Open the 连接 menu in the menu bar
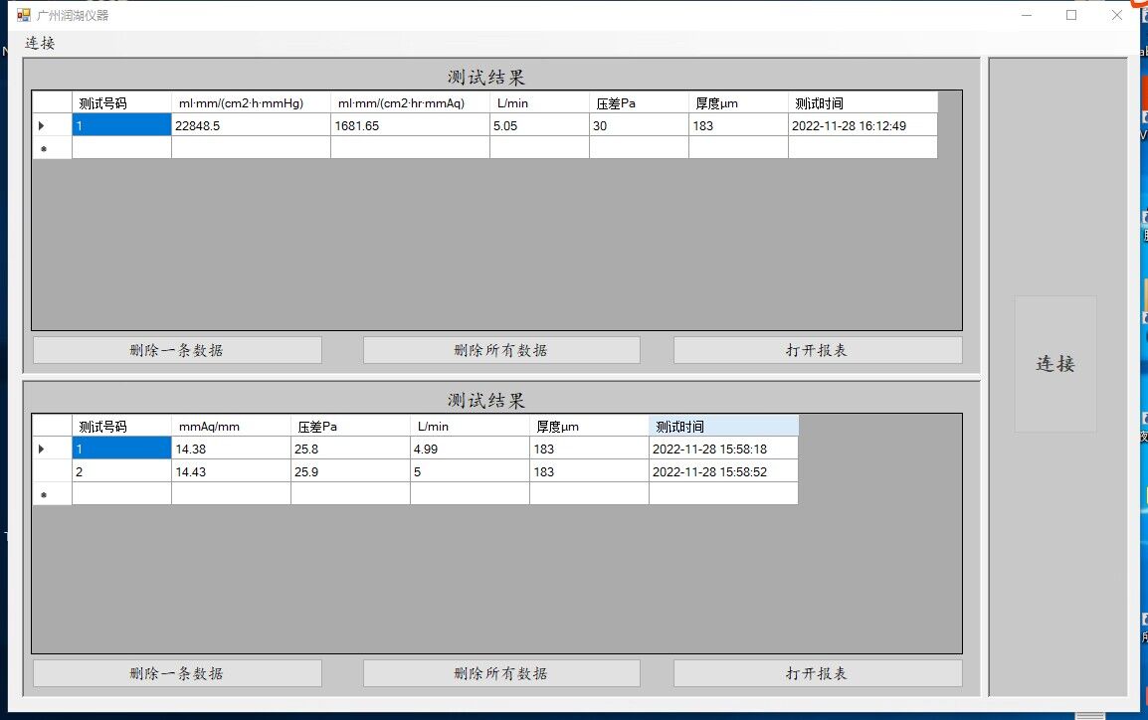Viewport: 1148px width, 720px height. tap(40, 43)
